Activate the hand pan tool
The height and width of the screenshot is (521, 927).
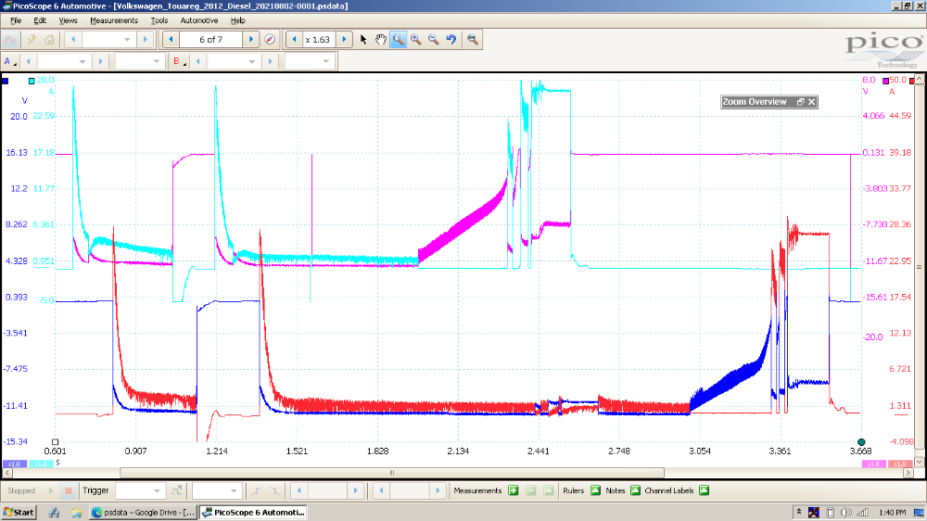point(380,40)
